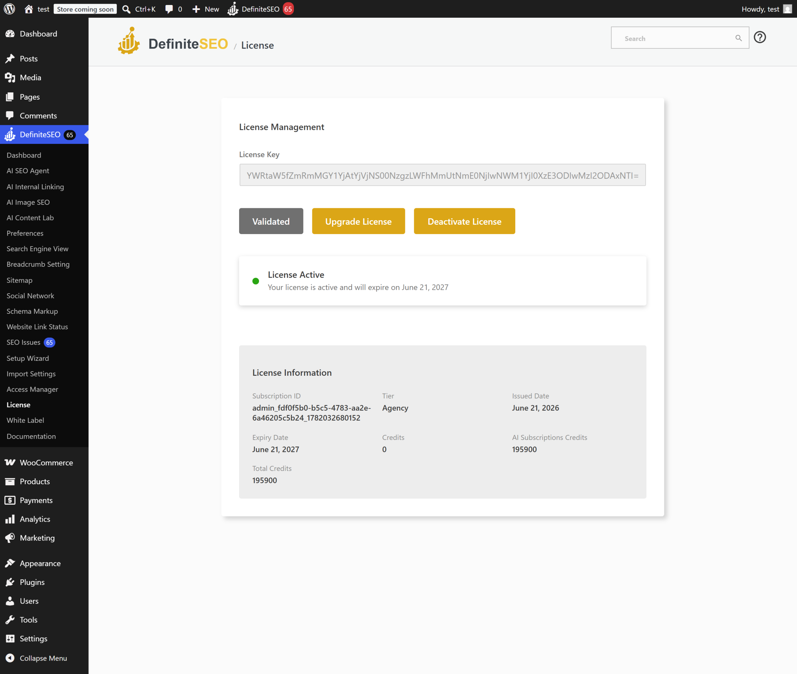Focus the header Search field
This screenshot has height=674, width=797.
680,38
